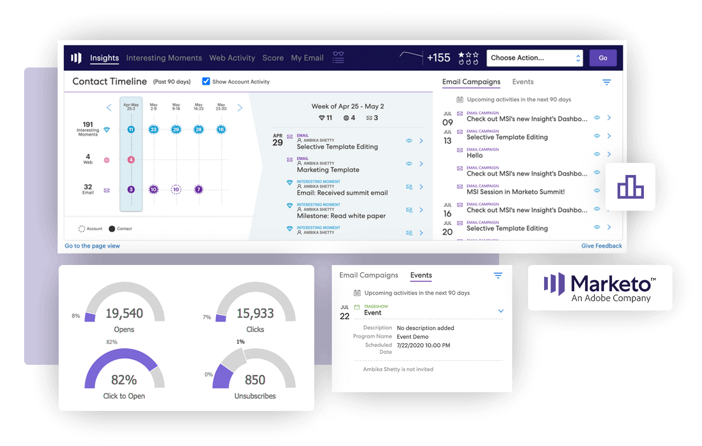Select the 23 marker for May 2-9
Screen dimensions: 702x446
pos(154,129)
